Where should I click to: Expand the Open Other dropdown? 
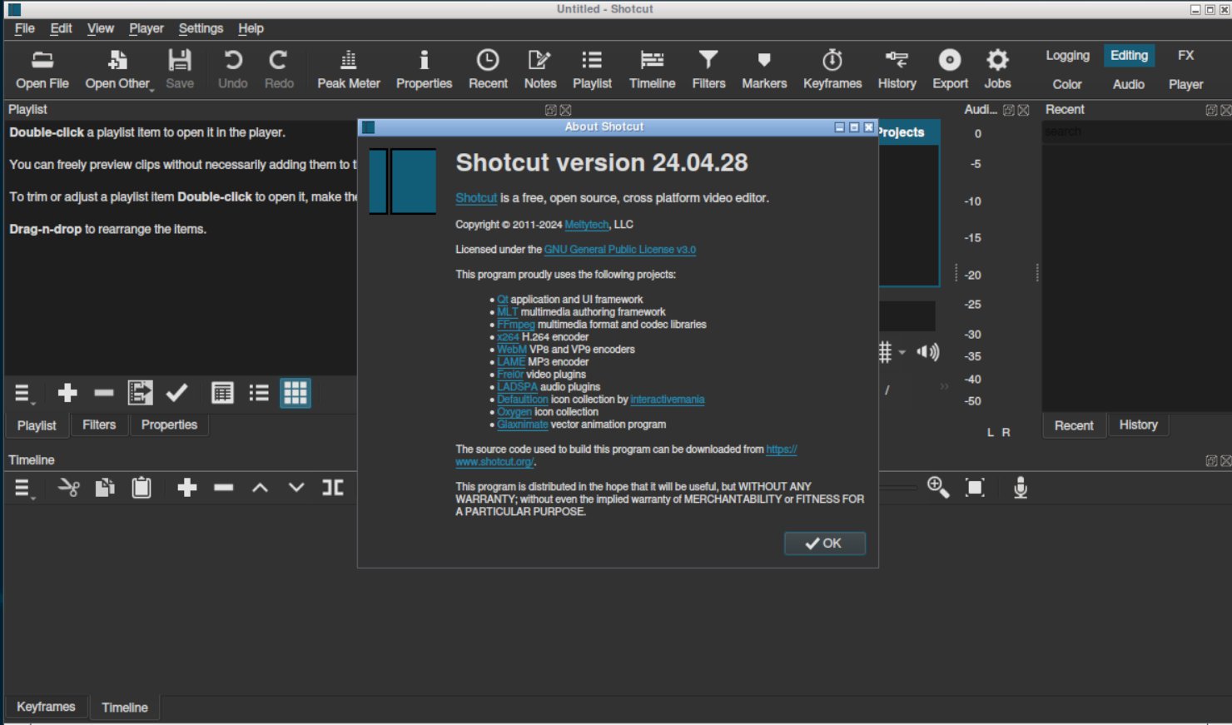tap(118, 70)
